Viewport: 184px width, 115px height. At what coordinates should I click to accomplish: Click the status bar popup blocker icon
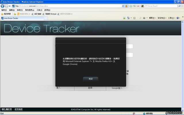click(x=134, y=114)
